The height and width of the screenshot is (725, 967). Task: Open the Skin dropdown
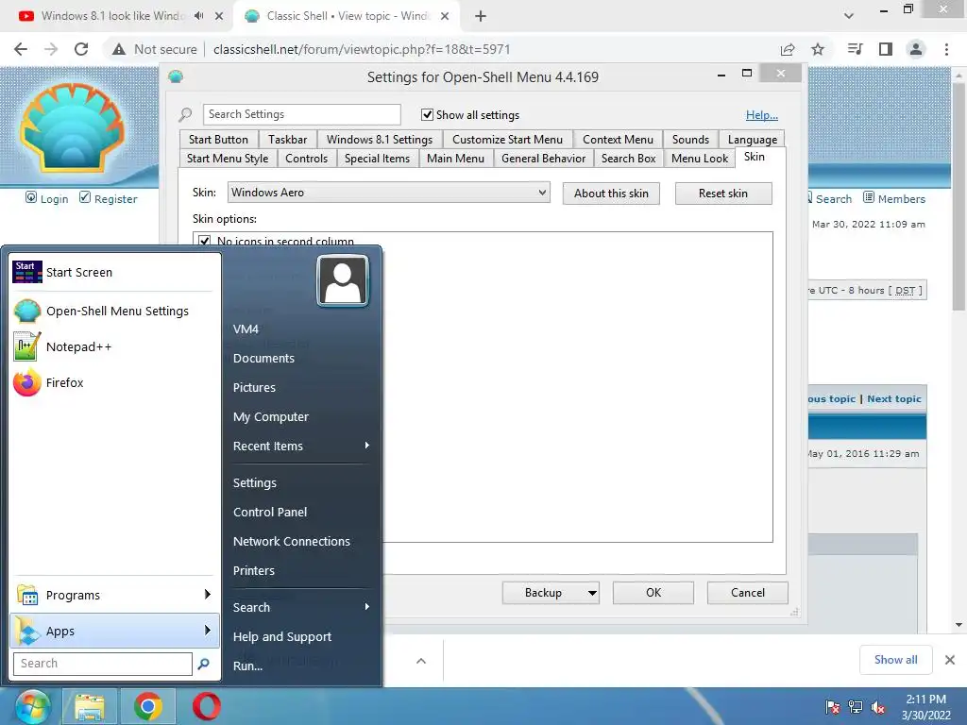(x=388, y=193)
